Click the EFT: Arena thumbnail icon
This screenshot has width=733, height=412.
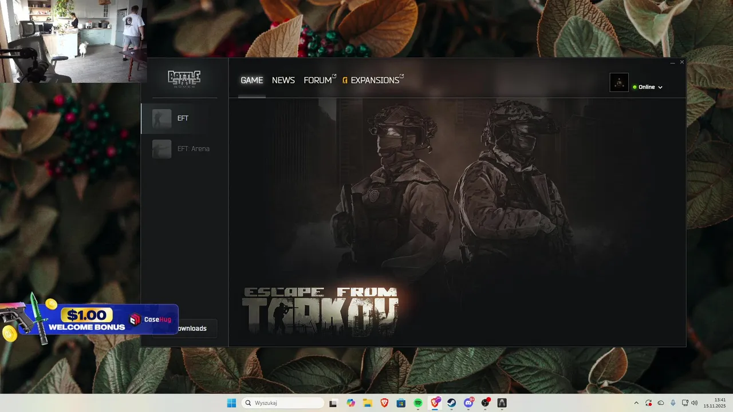click(x=161, y=149)
